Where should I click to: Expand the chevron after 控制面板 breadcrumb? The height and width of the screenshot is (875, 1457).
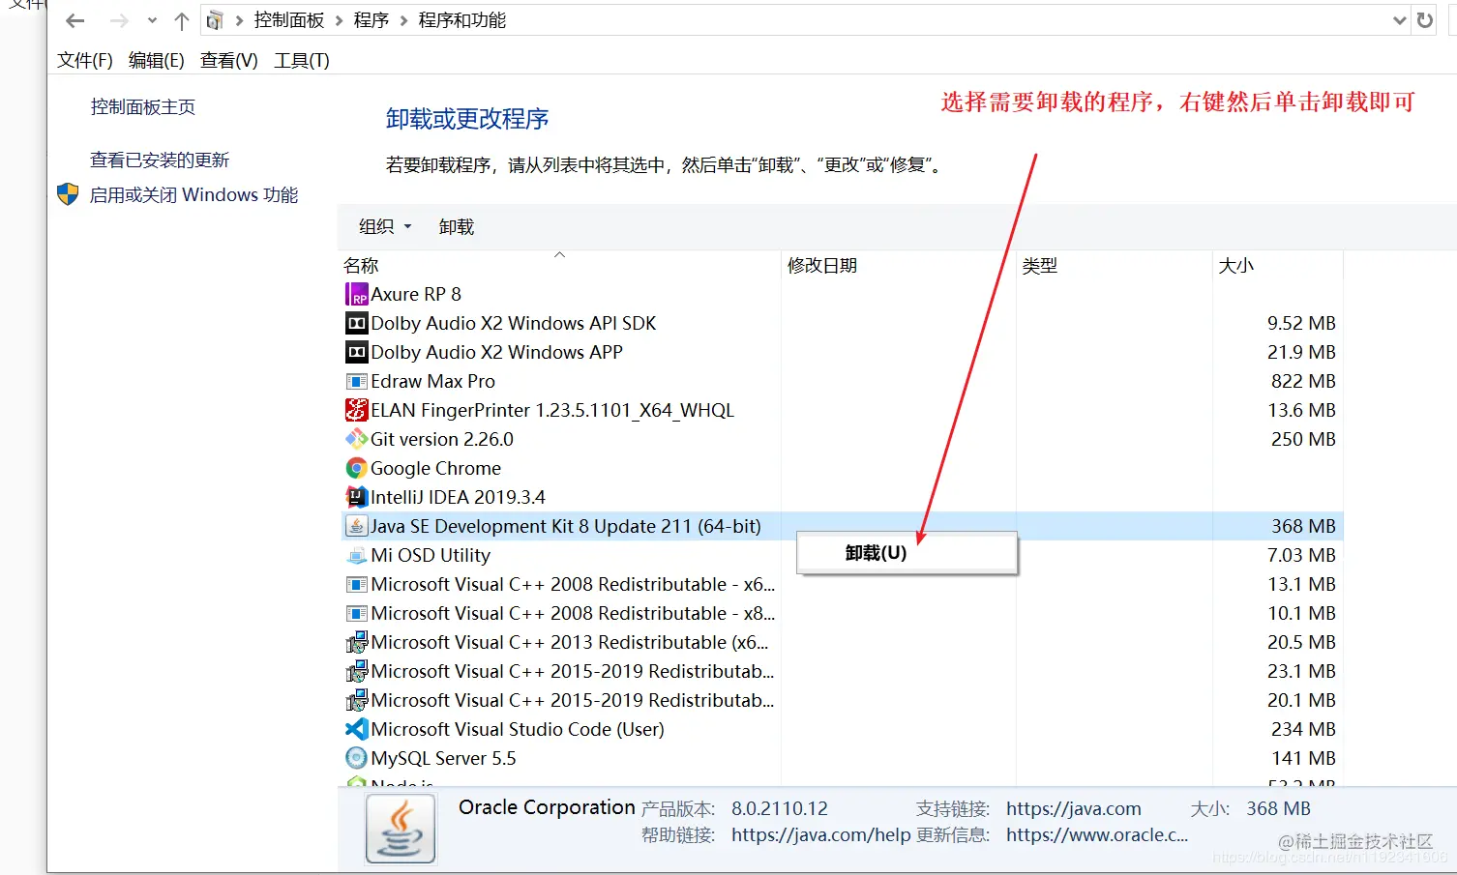(x=340, y=20)
